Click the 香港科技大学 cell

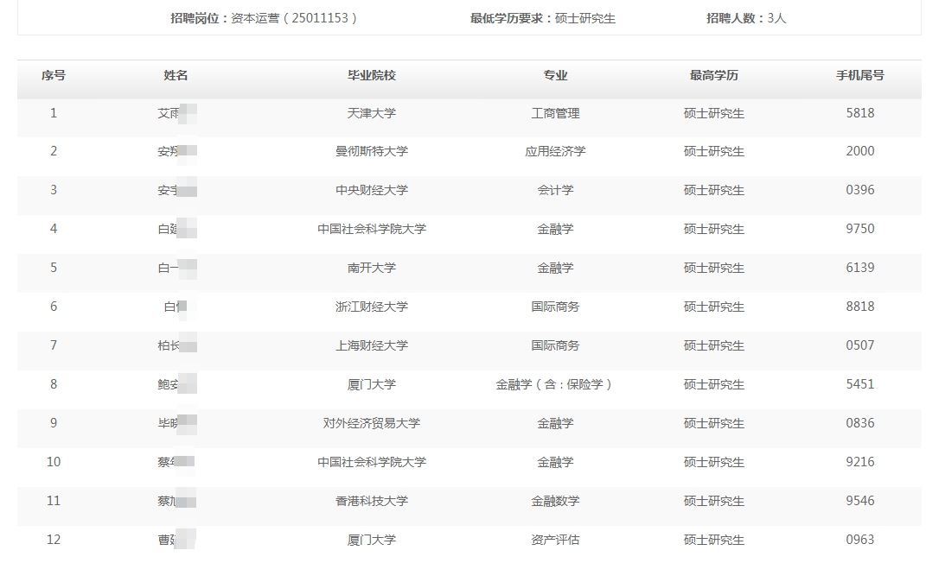(372, 501)
